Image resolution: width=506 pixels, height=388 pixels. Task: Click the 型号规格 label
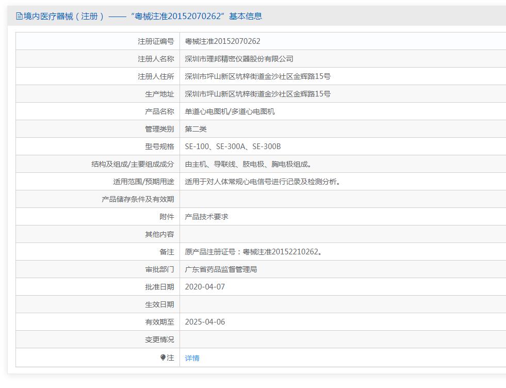click(159, 147)
